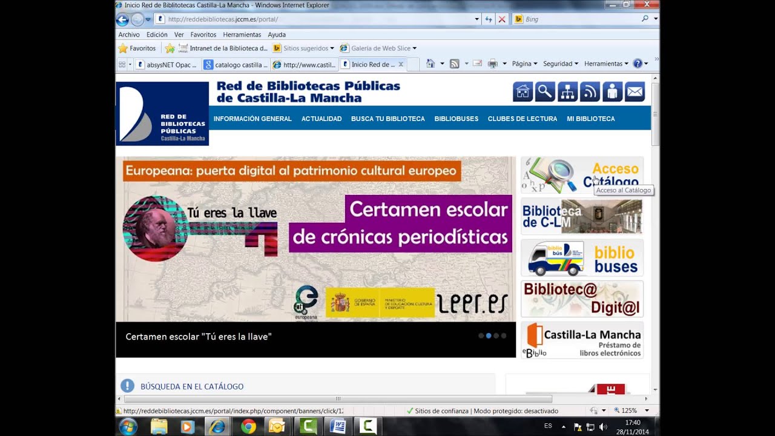The width and height of the screenshot is (775, 436).
Task: Open the Acceso Catálogo banner
Action: [x=582, y=175]
